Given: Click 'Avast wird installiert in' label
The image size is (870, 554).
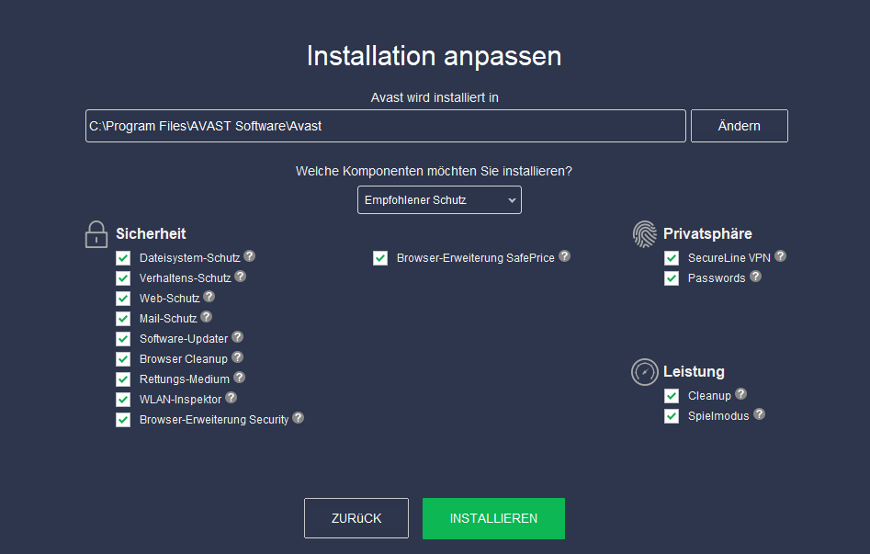Looking at the screenshot, I should point(435,97).
